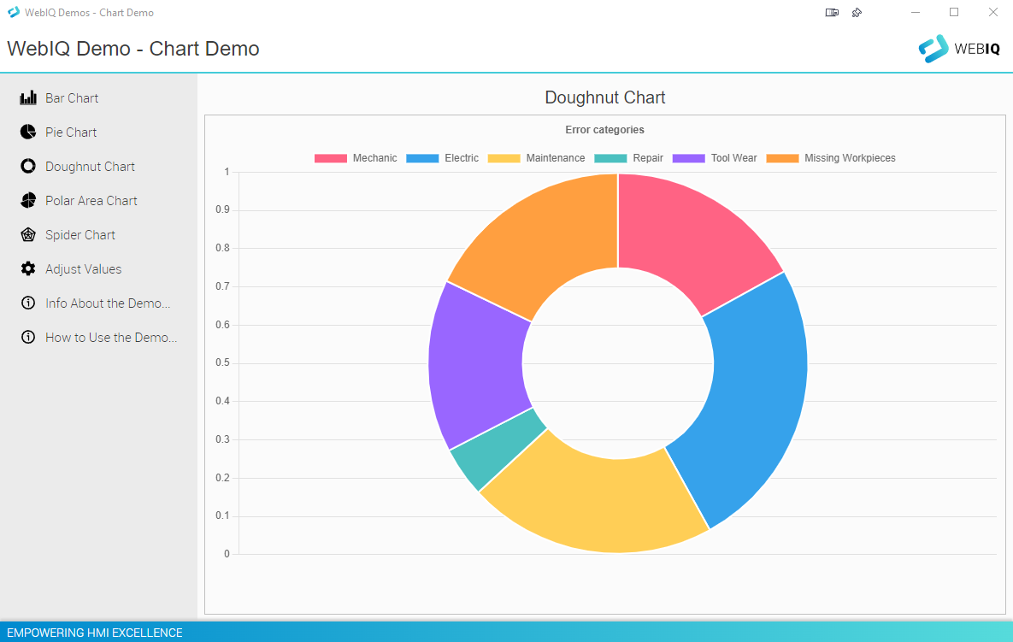Toggle the Electric legend entry
This screenshot has height=642, width=1013.
coord(443,158)
